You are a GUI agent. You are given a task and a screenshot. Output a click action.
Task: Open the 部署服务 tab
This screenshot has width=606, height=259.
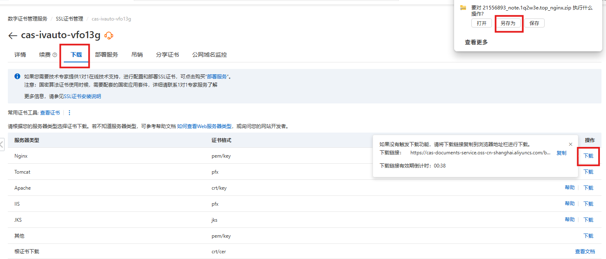click(106, 55)
